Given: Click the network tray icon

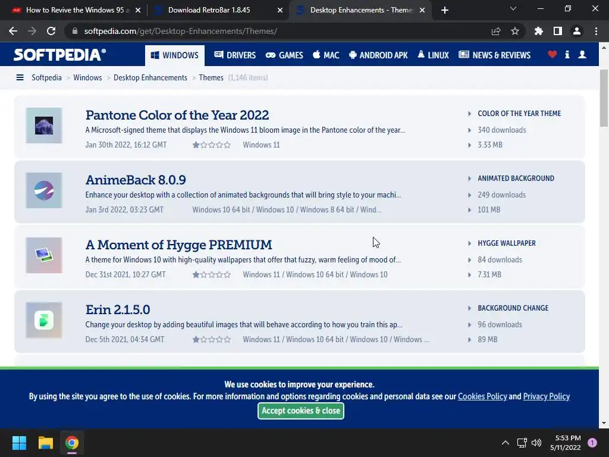Looking at the screenshot, I should click(522, 443).
